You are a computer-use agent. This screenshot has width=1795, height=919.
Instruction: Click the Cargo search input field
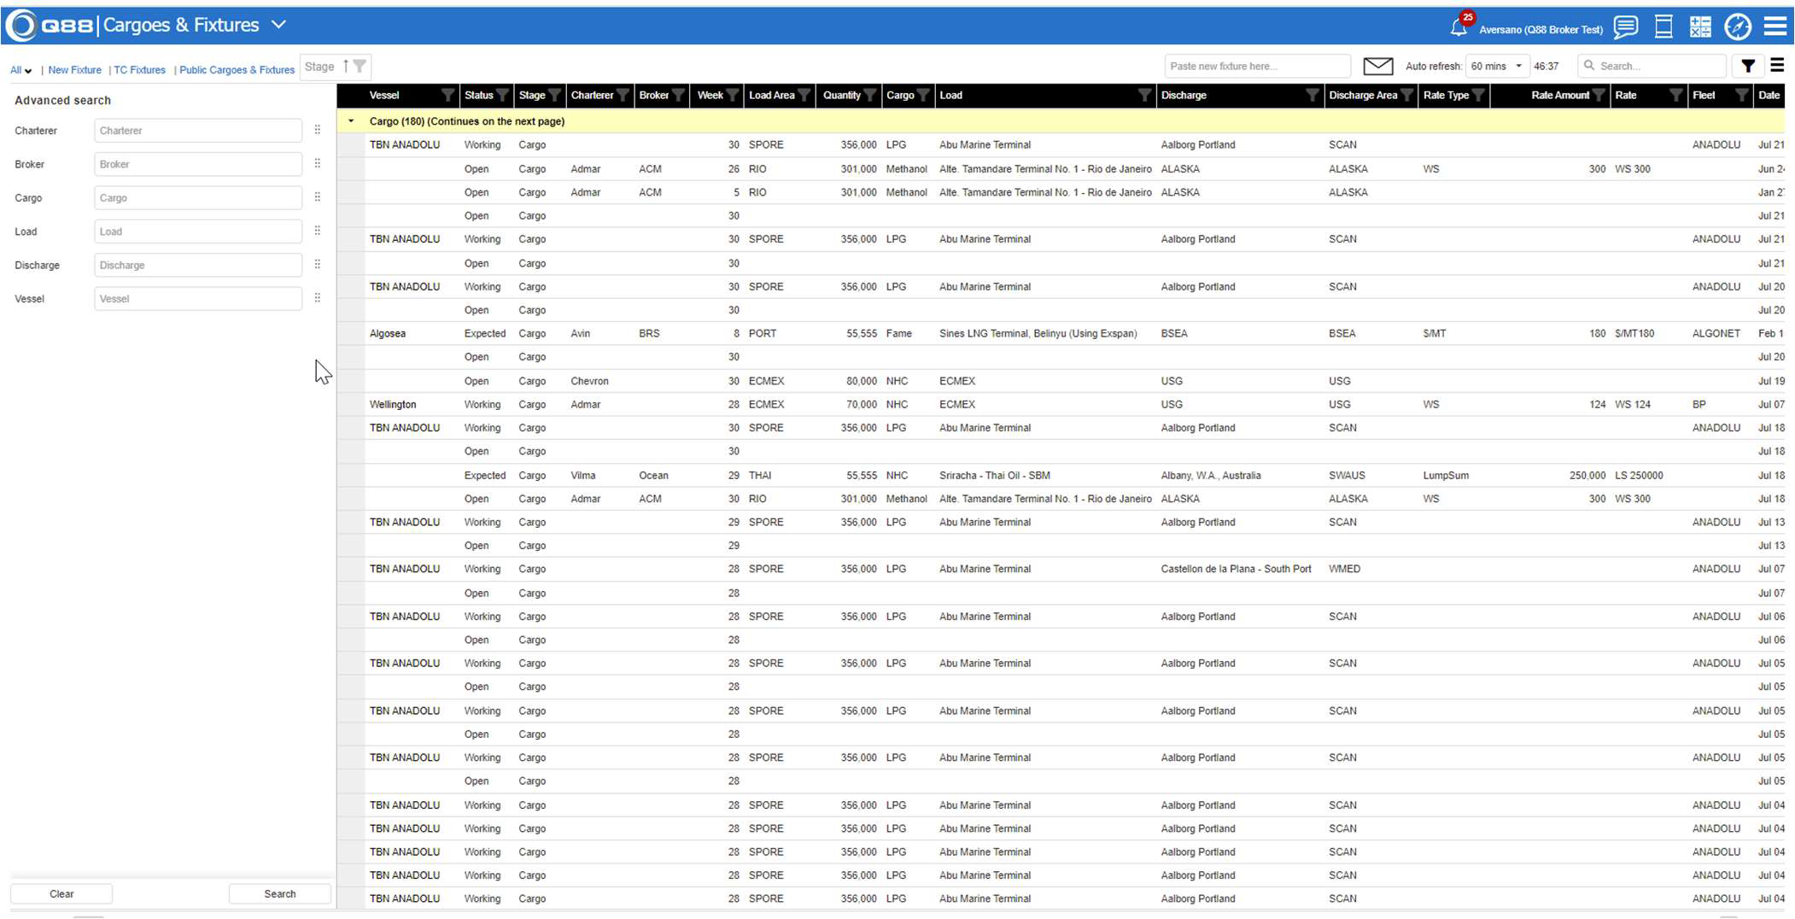point(197,197)
